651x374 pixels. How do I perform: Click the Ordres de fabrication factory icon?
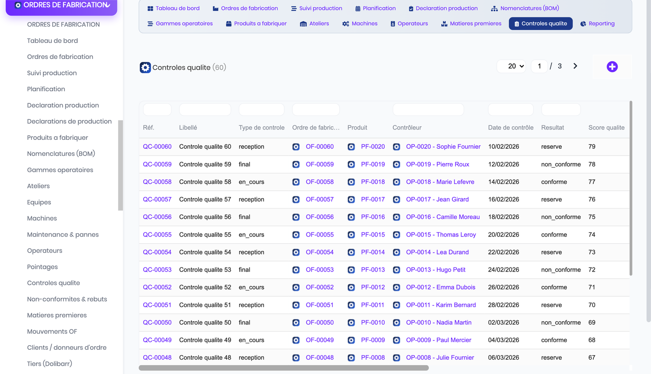tap(215, 9)
